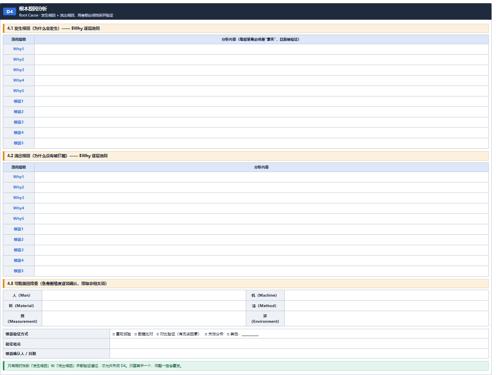498x375 pixels.
Task: Click the green note about closing D4
Action: (246, 366)
